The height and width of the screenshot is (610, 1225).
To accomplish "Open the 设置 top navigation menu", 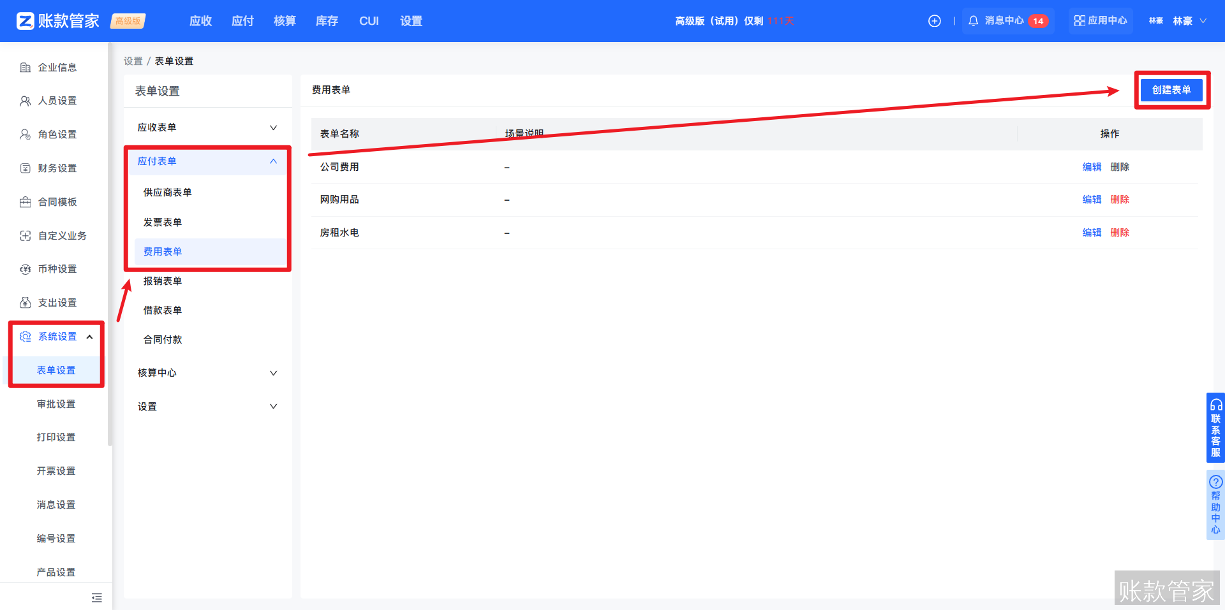I will click(x=411, y=21).
